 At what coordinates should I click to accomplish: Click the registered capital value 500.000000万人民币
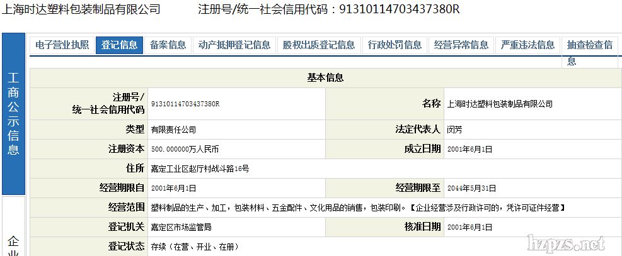185,150
